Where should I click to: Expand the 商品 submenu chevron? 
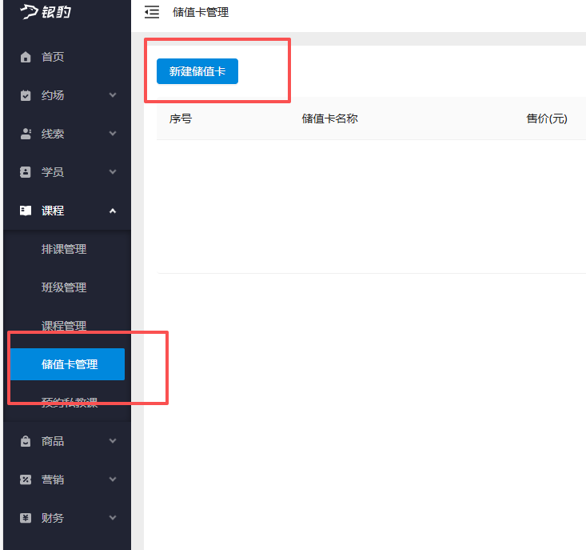pyautogui.click(x=113, y=441)
